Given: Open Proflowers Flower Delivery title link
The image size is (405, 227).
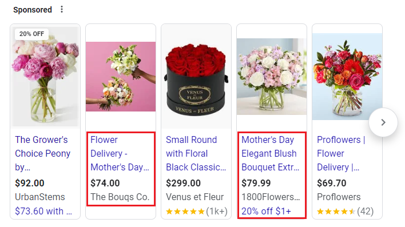Looking at the screenshot, I should pos(341,153).
